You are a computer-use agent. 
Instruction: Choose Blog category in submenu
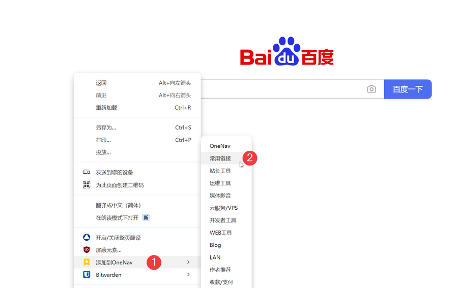226,245
